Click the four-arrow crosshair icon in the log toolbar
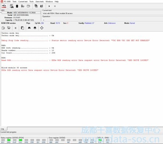 (42, 28)
